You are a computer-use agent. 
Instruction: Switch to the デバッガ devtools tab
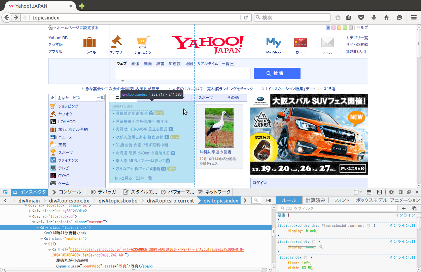(104, 192)
